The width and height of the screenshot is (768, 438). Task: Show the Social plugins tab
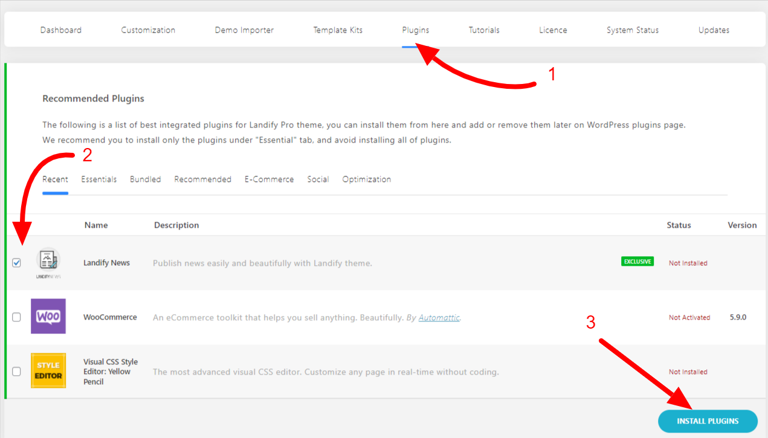point(318,179)
